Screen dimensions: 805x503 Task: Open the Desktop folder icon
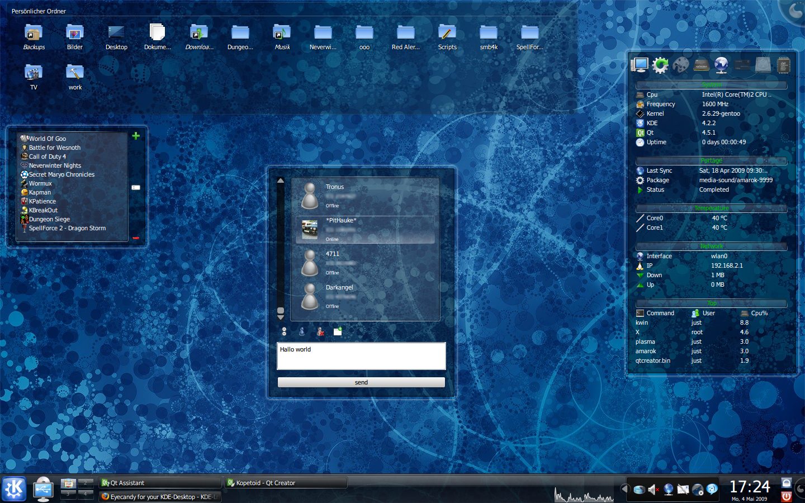(x=116, y=33)
